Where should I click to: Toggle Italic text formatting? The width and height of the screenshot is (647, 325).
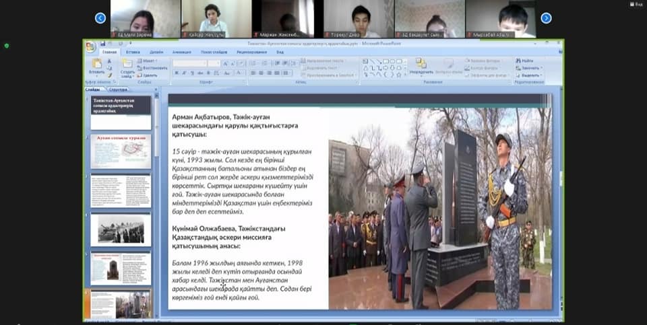click(x=185, y=73)
